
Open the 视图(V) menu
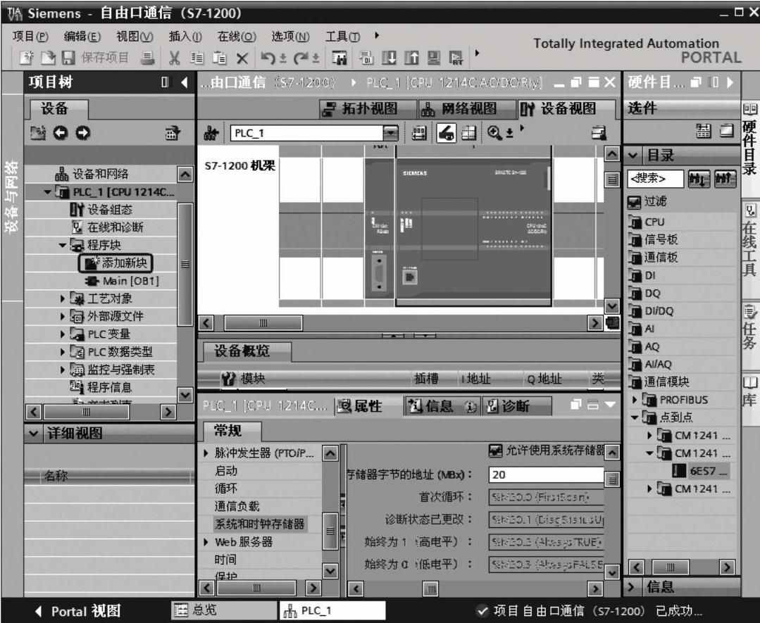click(x=135, y=37)
